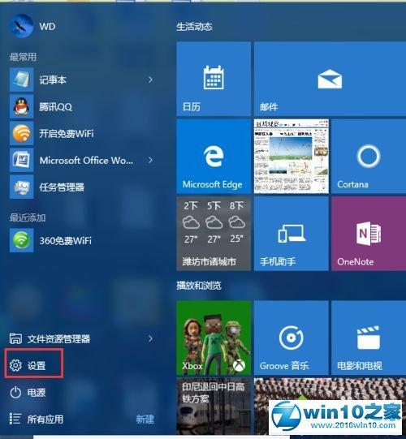Launch the OneNote tile

click(x=369, y=234)
